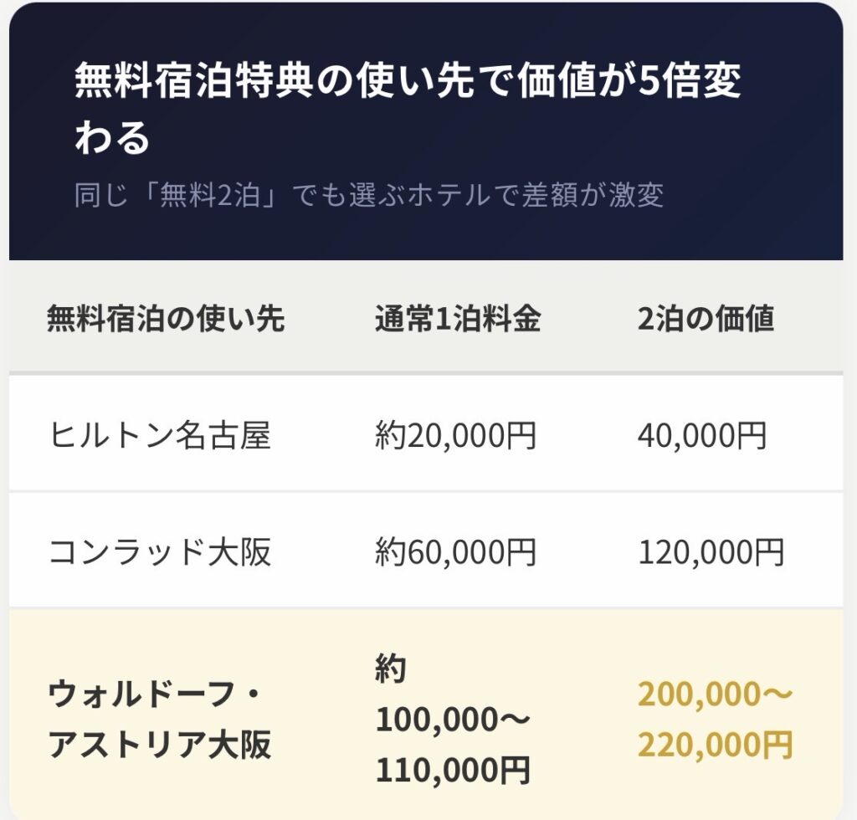Click the bold ウォルドーフ・ text line

(155, 694)
